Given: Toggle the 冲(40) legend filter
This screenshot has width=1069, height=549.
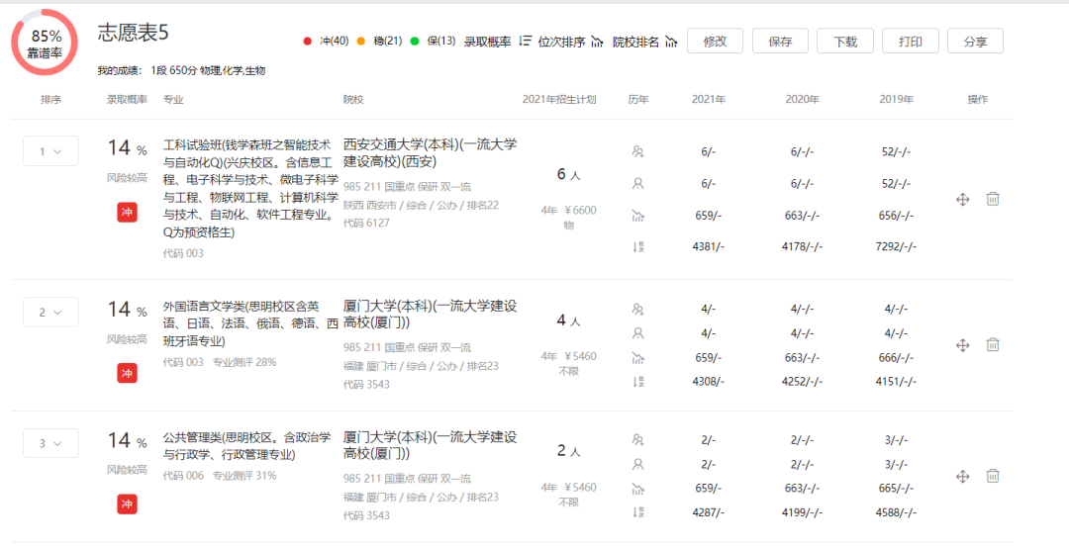Looking at the screenshot, I should pyautogui.click(x=326, y=42).
